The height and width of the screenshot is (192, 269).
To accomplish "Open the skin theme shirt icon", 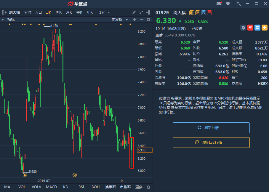I will pos(228,4).
